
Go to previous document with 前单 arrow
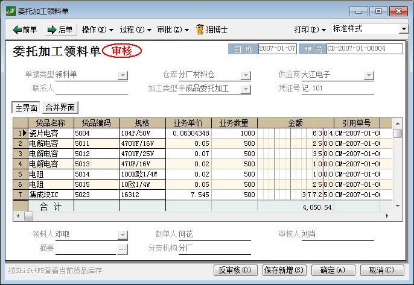pos(25,30)
